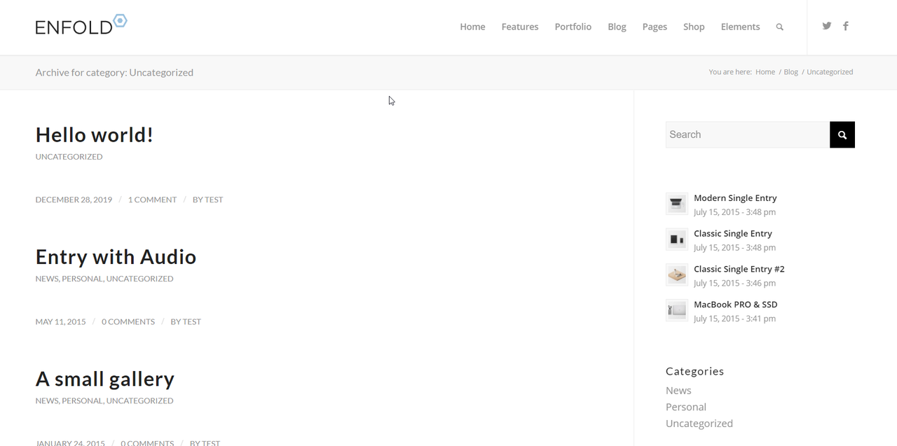Click the Categories widget heading
Image resolution: width=897 pixels, height=446 pixels.
[694, 371]
